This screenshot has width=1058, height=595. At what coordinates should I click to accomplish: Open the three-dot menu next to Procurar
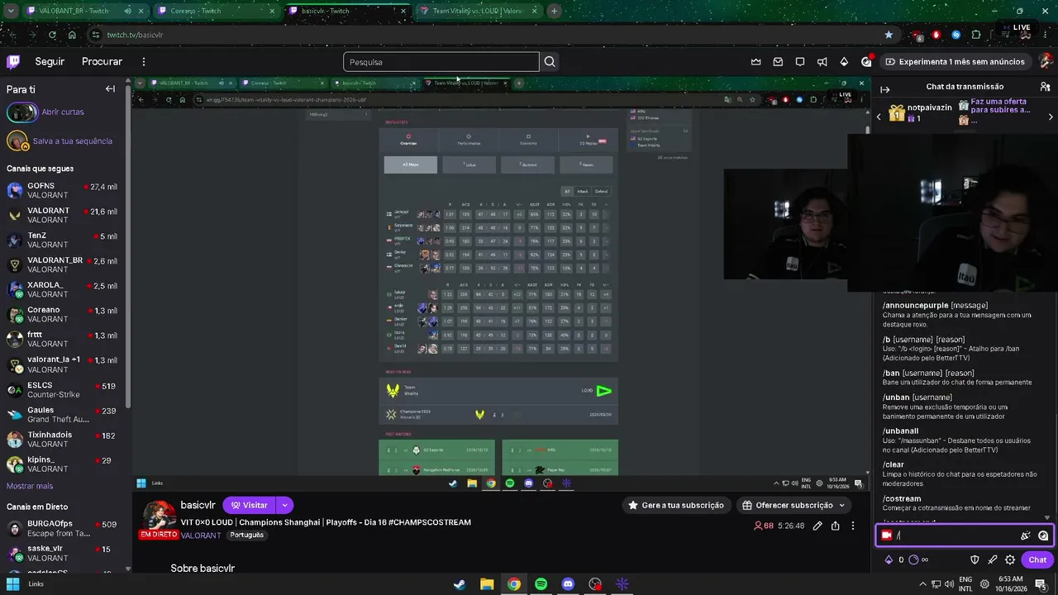point(143,62)
